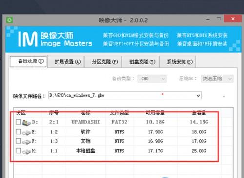This screenshot has height=178, width=244.
Task: Switch to the 磁盘克隆 (Y) tab
Action: (141, 62)
